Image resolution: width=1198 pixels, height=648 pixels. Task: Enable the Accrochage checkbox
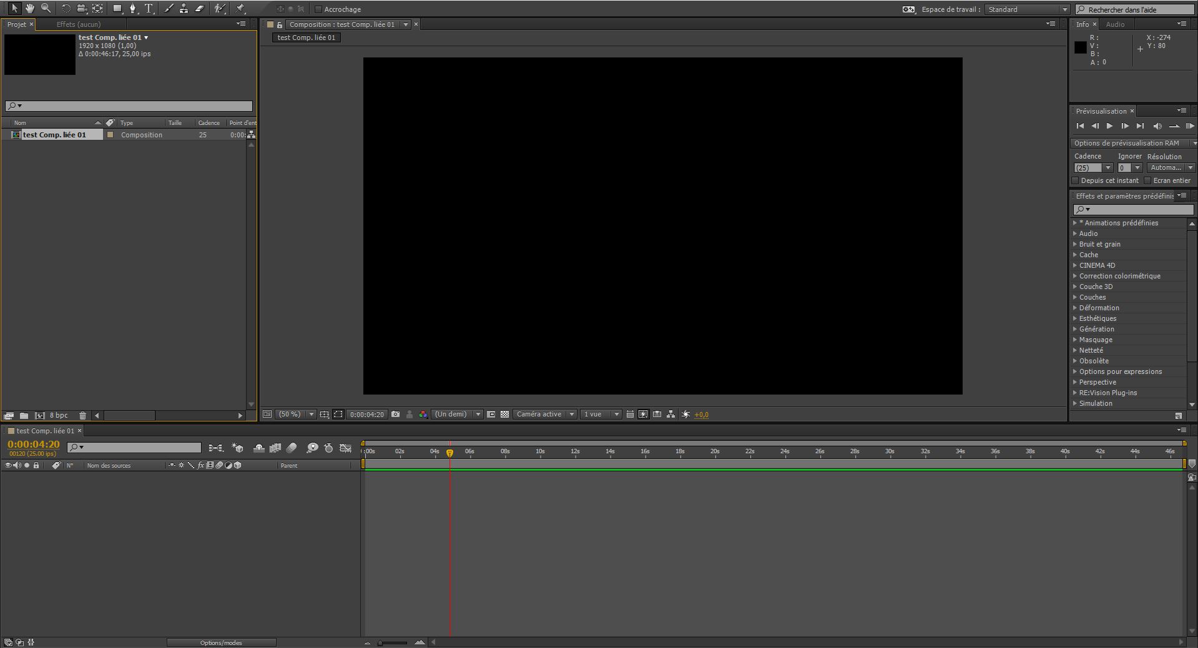[318, 9]
